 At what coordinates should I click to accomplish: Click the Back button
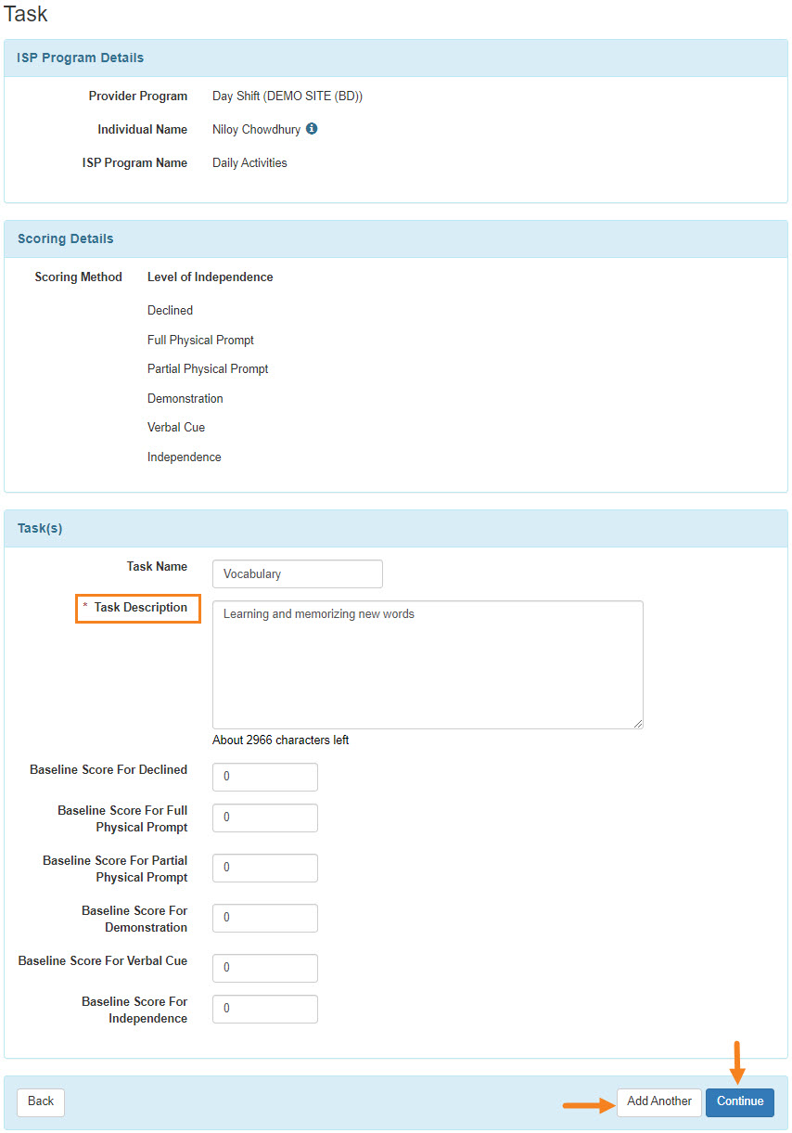click(41, 1102)
